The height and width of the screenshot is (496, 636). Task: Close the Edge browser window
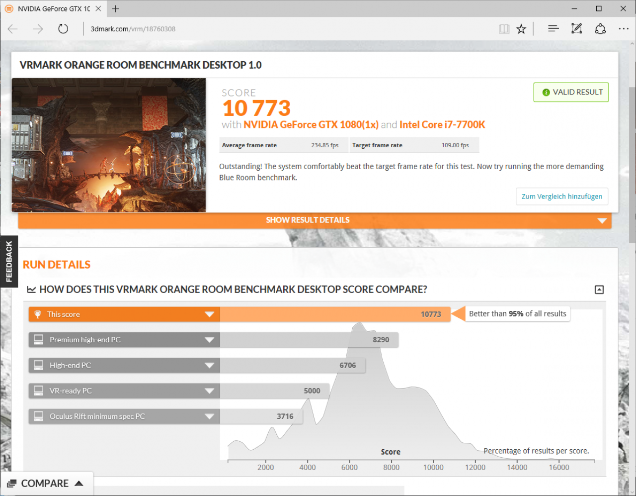[623, 8]
